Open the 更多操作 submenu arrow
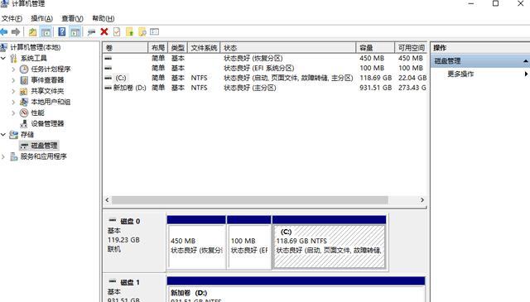 526,74
